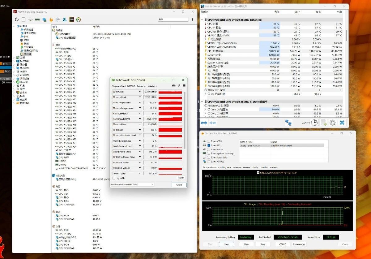Enable the Stress CPU checkbox

[x=209, y=141]
